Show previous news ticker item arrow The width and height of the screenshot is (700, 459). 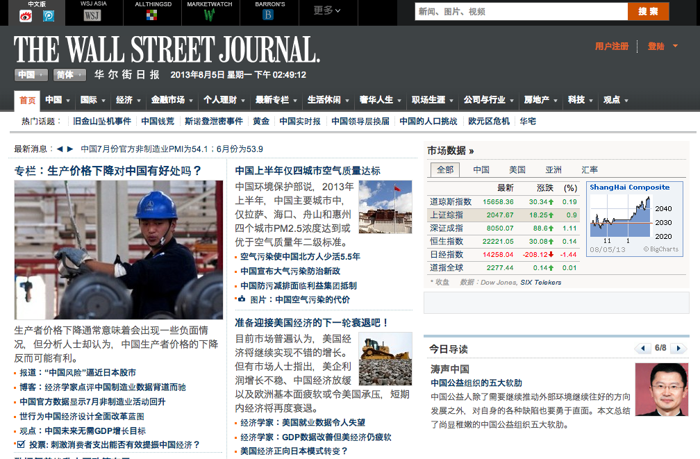point(60,149)
